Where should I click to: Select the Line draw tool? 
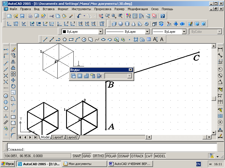pyautogui.click(x=45, y=39)
